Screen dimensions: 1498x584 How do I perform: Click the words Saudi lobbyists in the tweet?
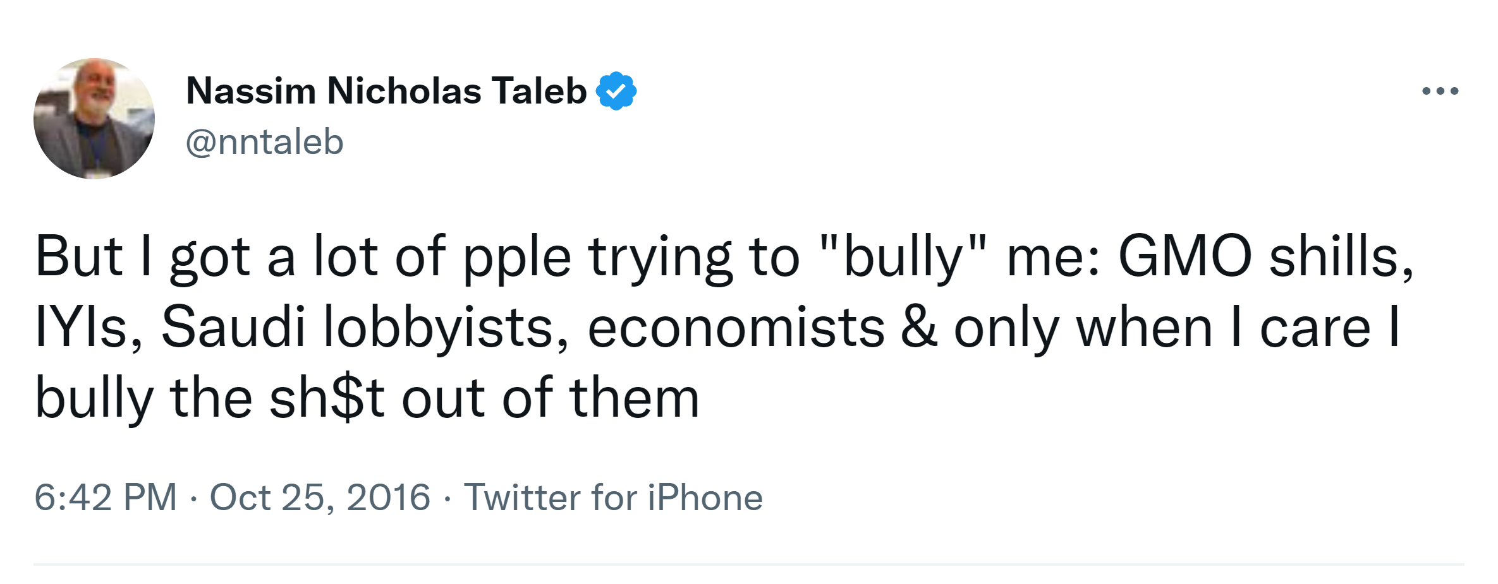357,327
